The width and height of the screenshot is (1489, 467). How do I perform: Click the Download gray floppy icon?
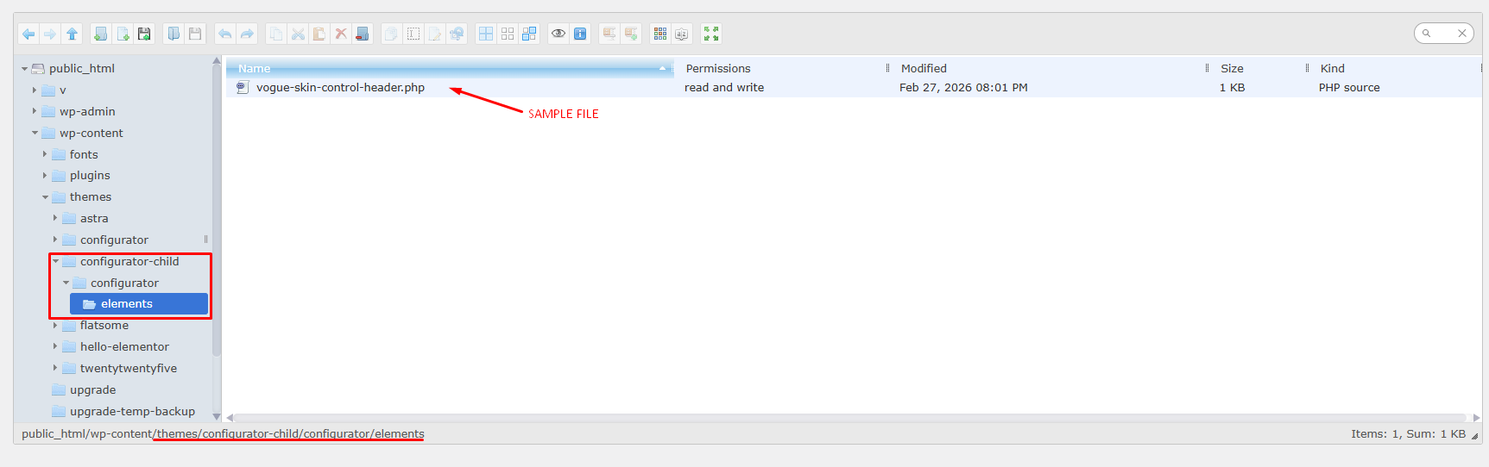tap(195, 34)
